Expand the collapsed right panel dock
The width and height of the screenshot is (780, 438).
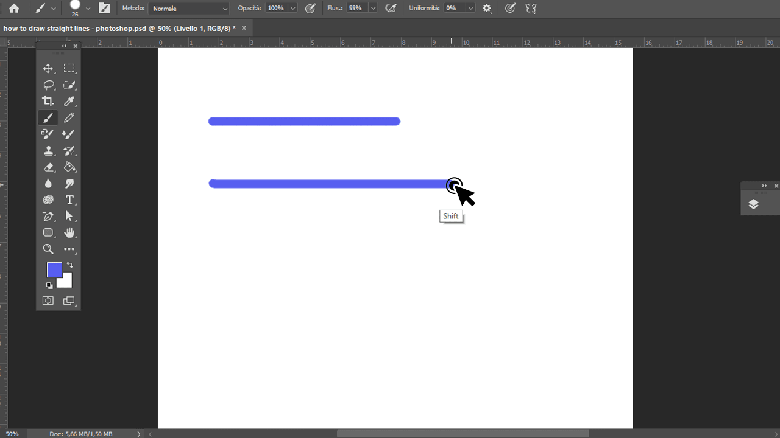pyautogui.click(x=764, y=185)
